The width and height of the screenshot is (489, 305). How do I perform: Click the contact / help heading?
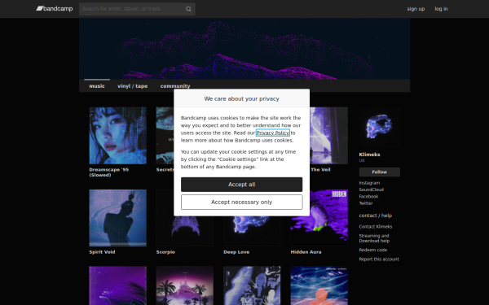tap(376, 216)
